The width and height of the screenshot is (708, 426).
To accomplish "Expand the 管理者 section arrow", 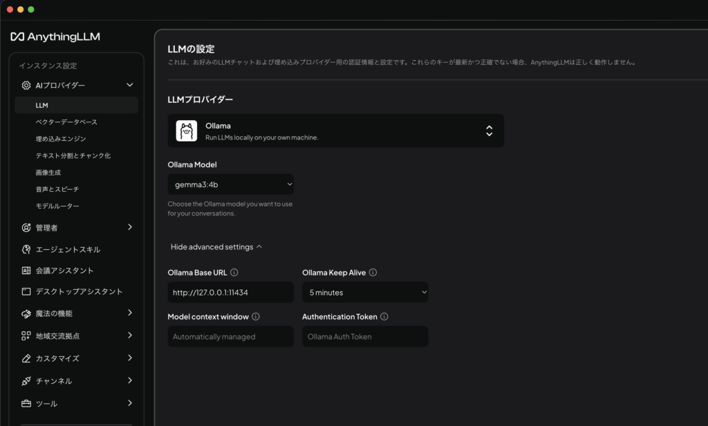I will [x=130, y=226].
